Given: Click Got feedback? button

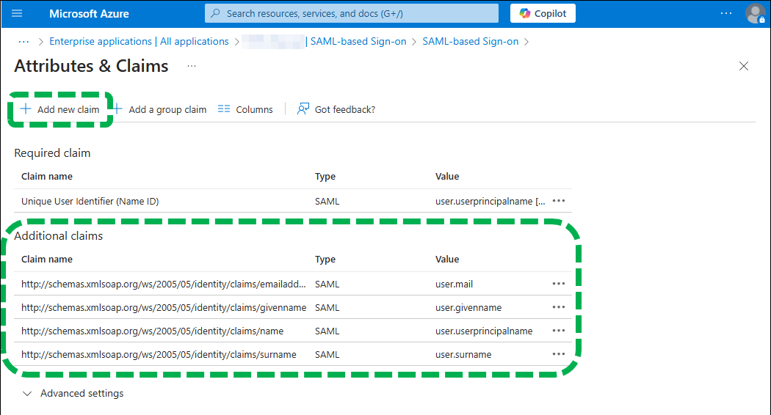Looking at the screenshot, I should pos(336,109).
